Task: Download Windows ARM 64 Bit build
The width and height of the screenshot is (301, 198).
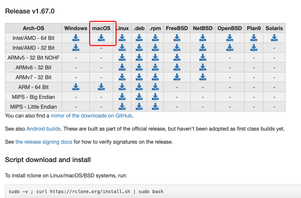Action: click(x=76, y=87)
